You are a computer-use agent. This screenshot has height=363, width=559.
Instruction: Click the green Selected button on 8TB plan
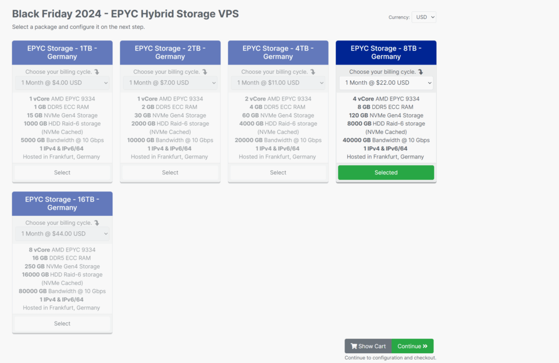(386, 172)
